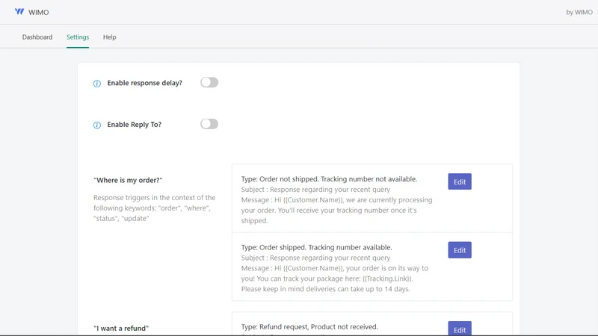Click 'Type: Order not shipped' title text
This screenshot has height=336, width=598.
(329, 179)
